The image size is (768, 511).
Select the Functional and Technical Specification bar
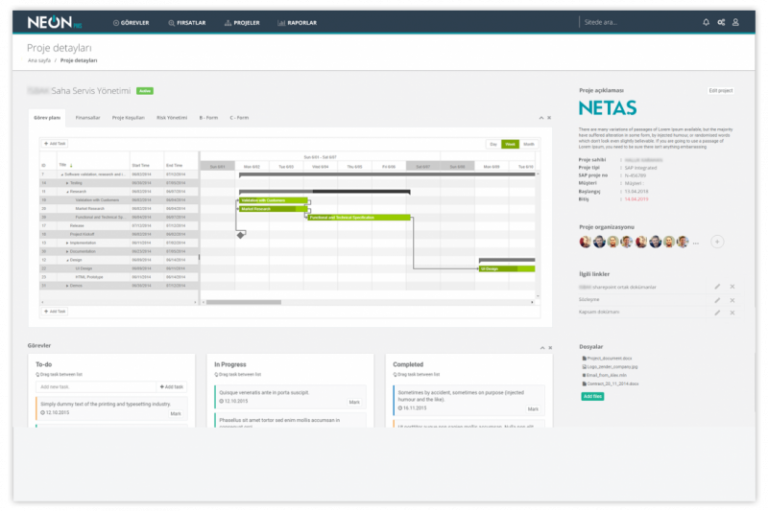click(x=359, y=217)
